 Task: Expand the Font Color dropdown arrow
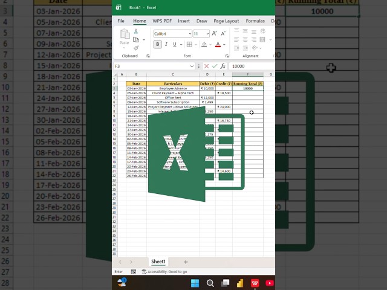(224, 45)
